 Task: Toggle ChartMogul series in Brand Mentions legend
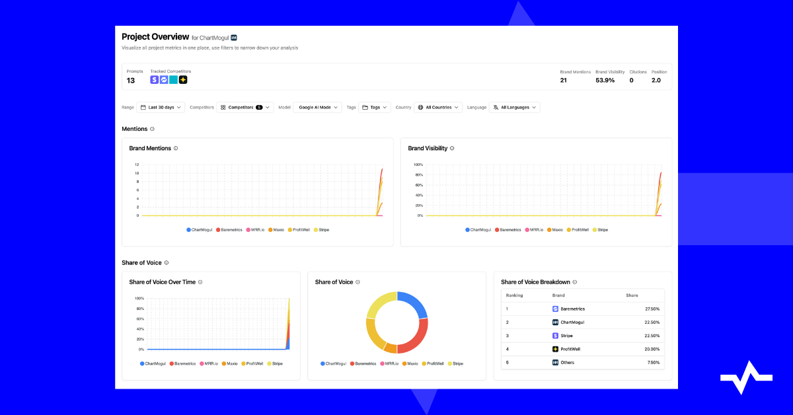198,230
